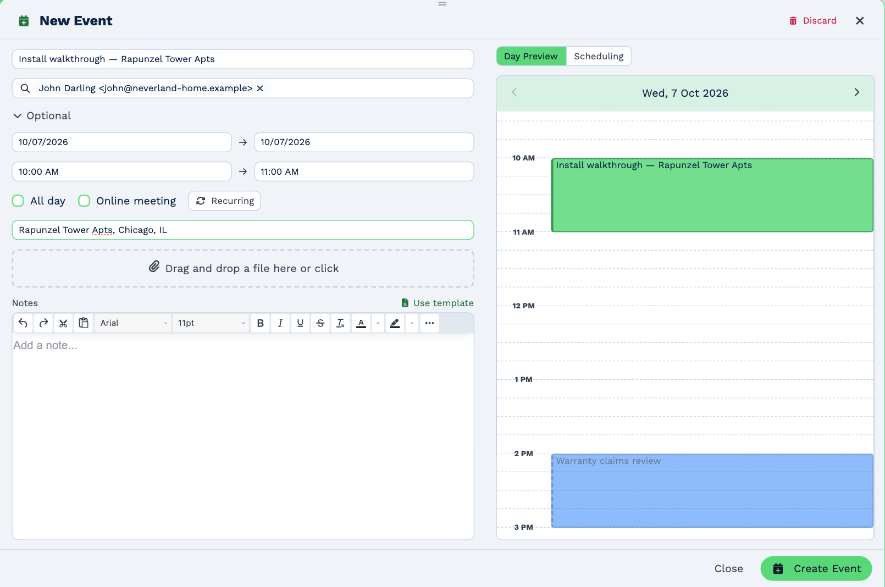Open the Arial font family dropdown
The height and width of the screenshot is (587, 885).
[x=133, y=323]
